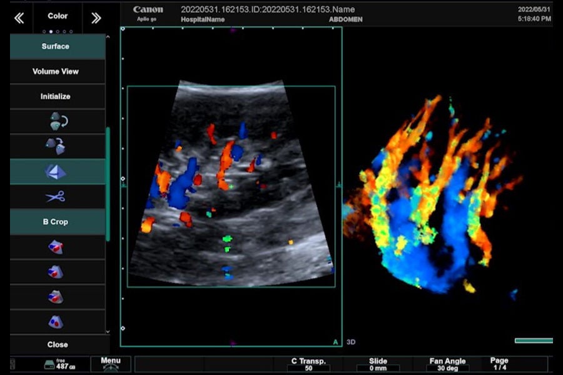Click the sidebar scroll-down arrow

108,332
